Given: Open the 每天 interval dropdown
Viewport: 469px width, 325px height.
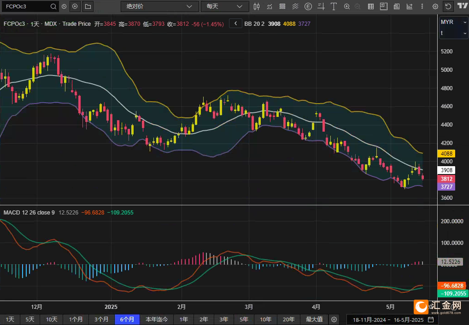Looking at the screenshot, I should coord(225,6).
